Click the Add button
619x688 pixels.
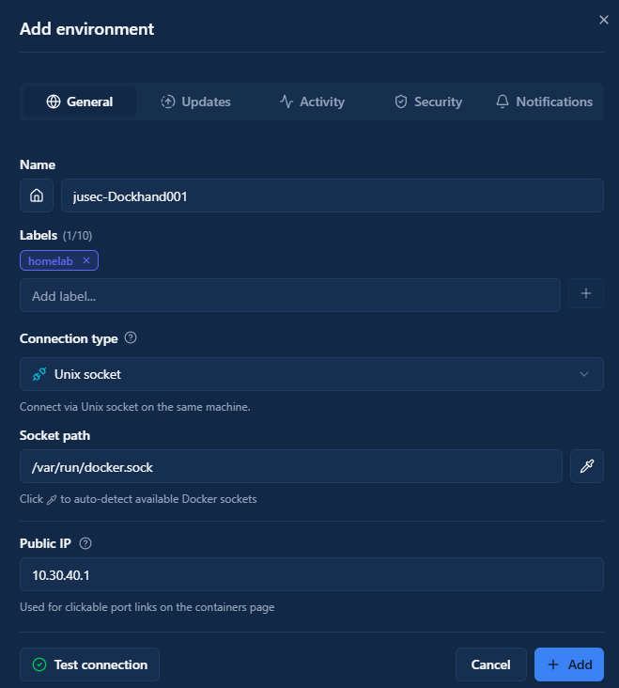(569, 665)
